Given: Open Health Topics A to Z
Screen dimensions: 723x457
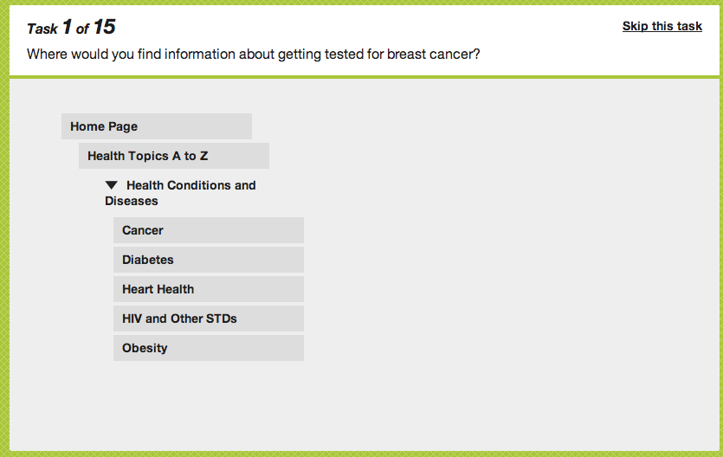Looking at the screenshot, I should click(x=173, y=156).
